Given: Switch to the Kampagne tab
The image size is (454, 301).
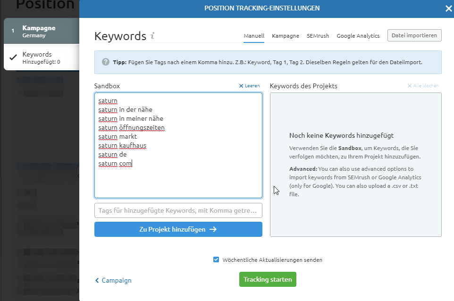Looking at the screenshot, I should [x=286, y=36].
